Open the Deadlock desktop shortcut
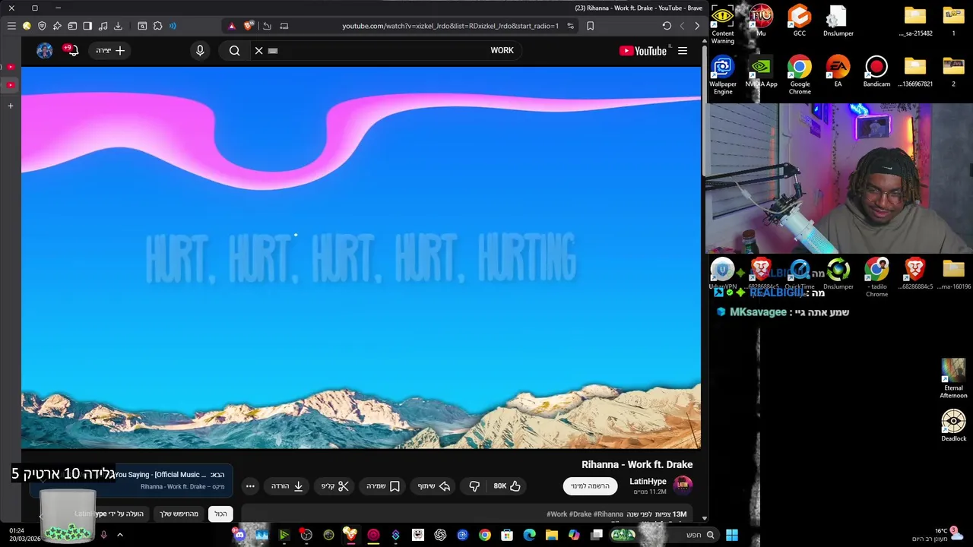The height and width of the screenshot is (547, 973). 953,425
